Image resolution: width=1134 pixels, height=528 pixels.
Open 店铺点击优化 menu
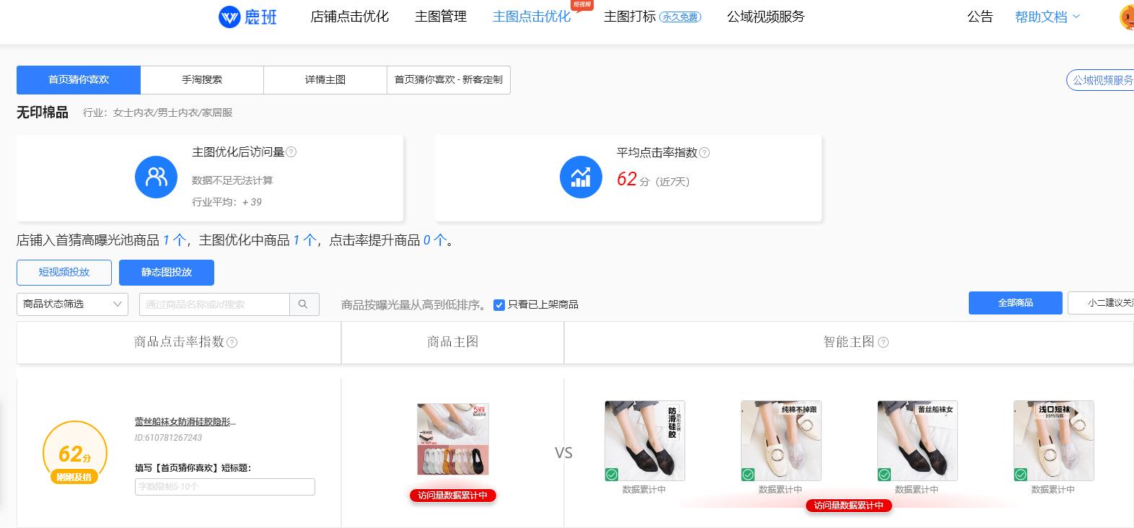350,17
